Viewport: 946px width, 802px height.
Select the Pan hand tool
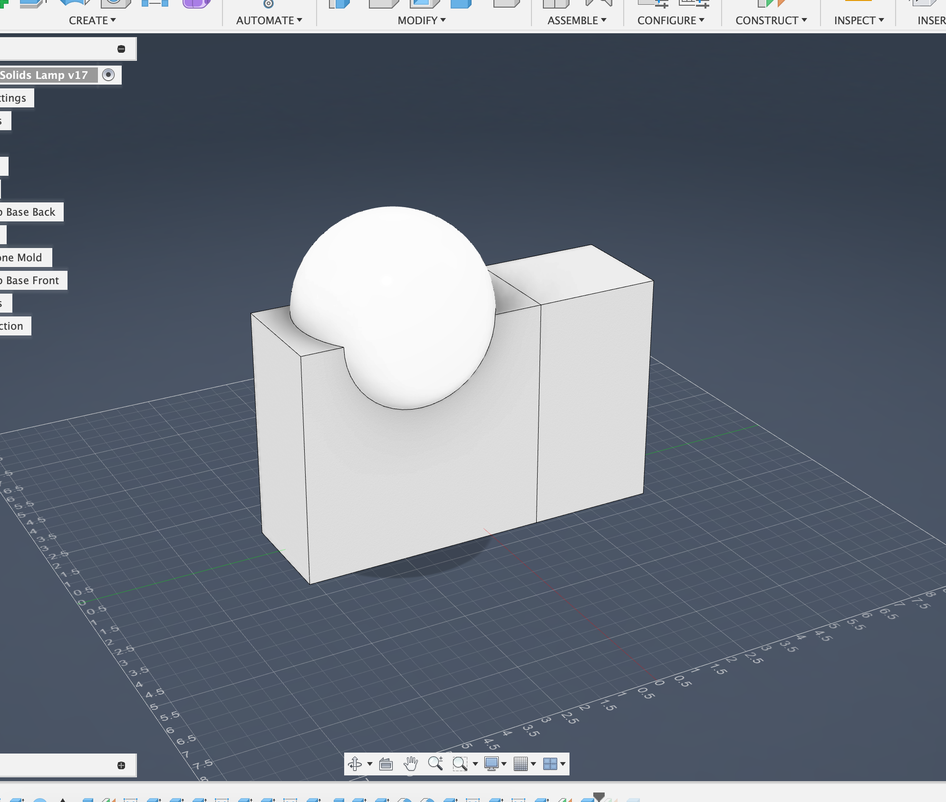tap(411, 764)
